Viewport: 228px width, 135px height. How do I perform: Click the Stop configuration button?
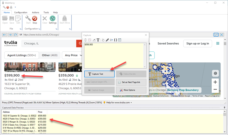point(35,19)
